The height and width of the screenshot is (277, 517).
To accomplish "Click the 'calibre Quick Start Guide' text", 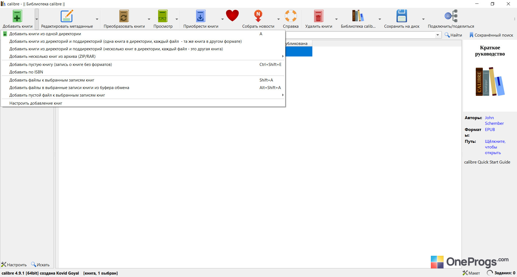I will 487,162.
